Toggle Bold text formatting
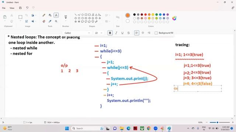236x132 pixels. tap(110, 33)
